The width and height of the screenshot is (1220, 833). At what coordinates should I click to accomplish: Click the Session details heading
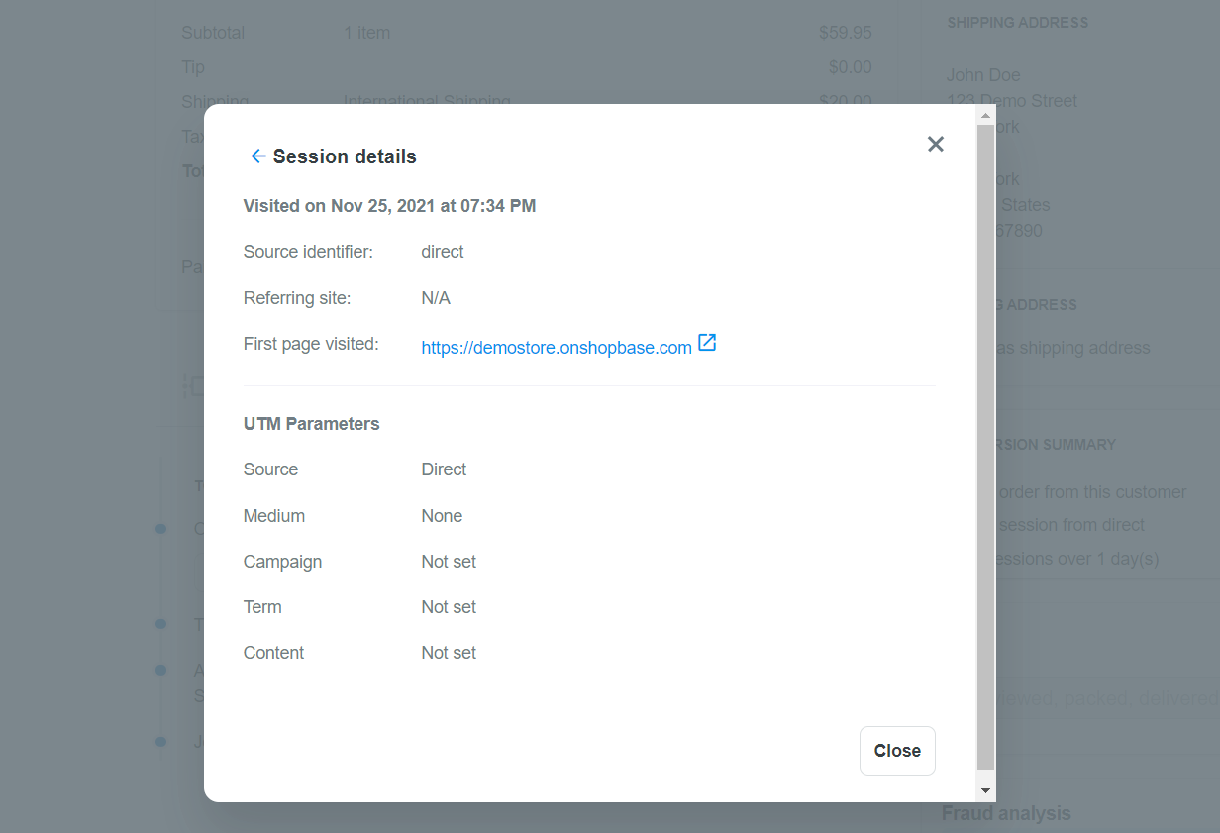click(x=345, y=156)
